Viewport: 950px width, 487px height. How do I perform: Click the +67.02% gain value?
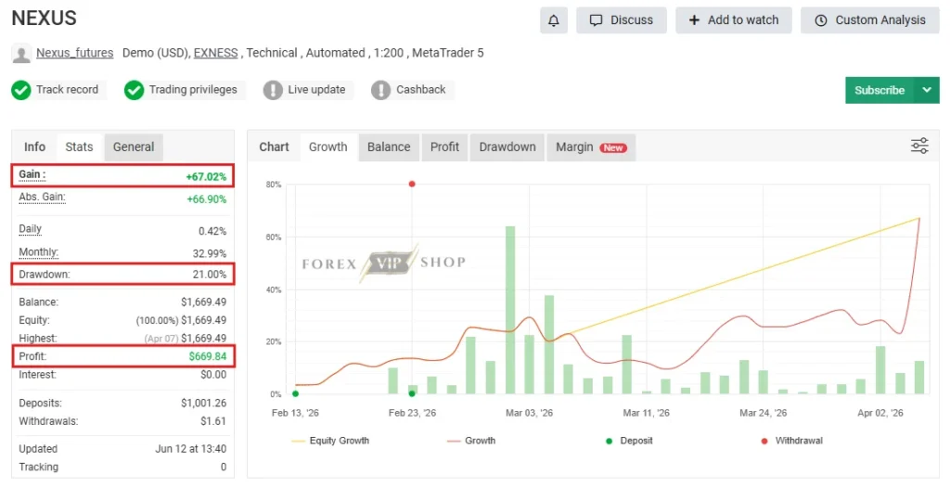(x=206, y=177)
